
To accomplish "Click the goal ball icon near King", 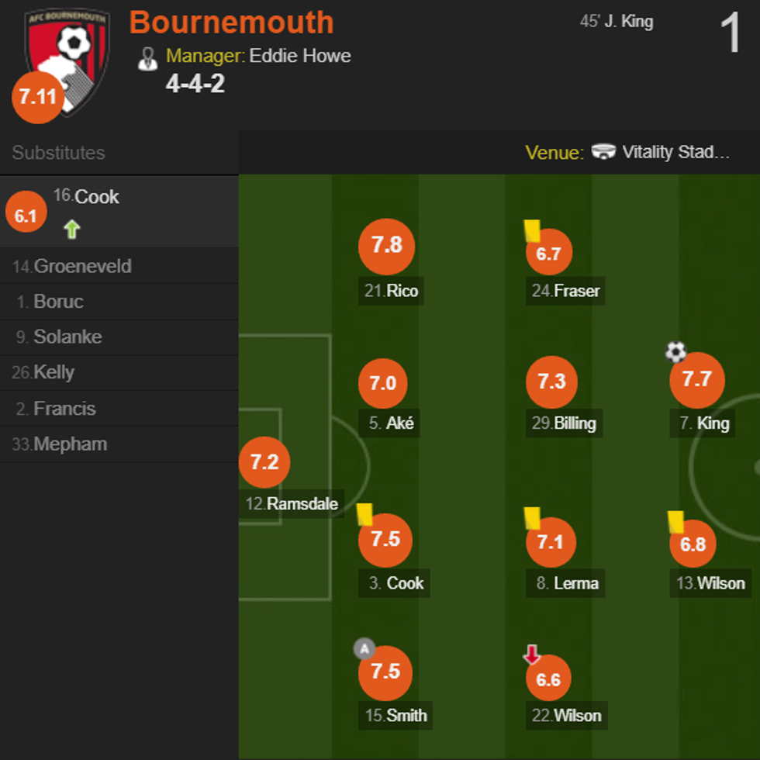I will 675,352.
